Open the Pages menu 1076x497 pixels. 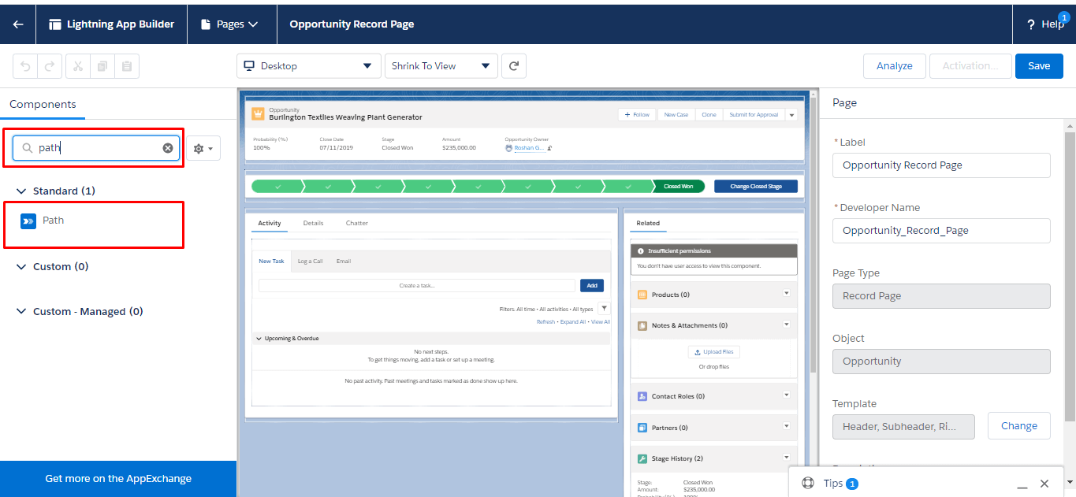tap(230, 24)
